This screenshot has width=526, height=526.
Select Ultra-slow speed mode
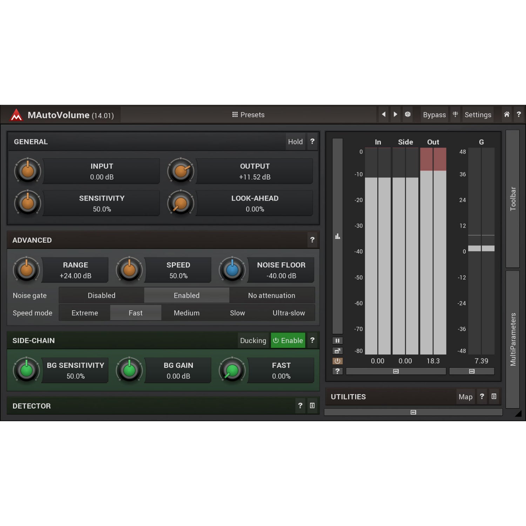pos(289,313)
